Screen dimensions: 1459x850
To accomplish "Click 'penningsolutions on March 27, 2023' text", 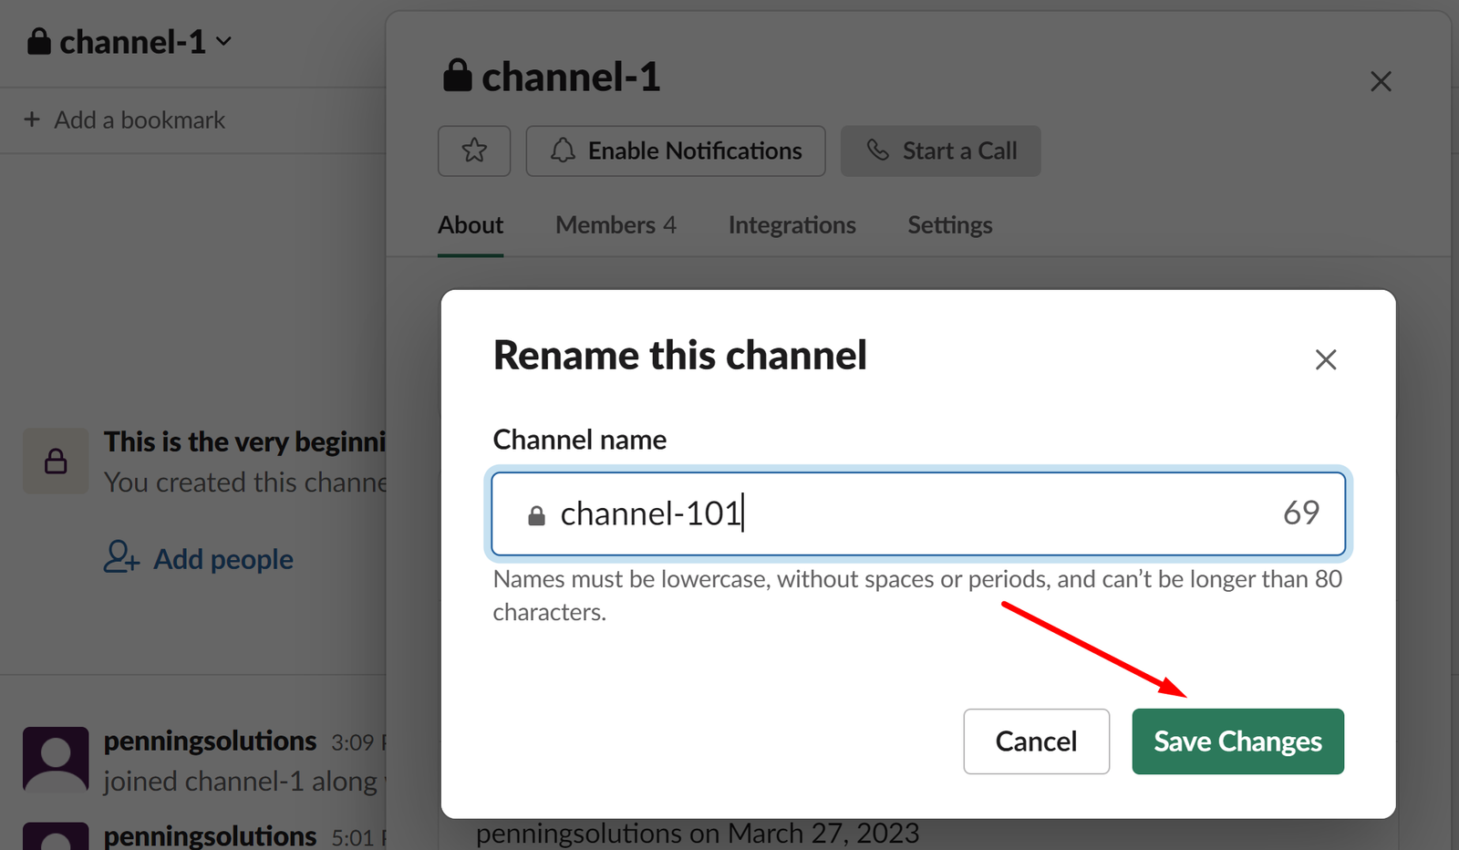I will pos(698,834).
